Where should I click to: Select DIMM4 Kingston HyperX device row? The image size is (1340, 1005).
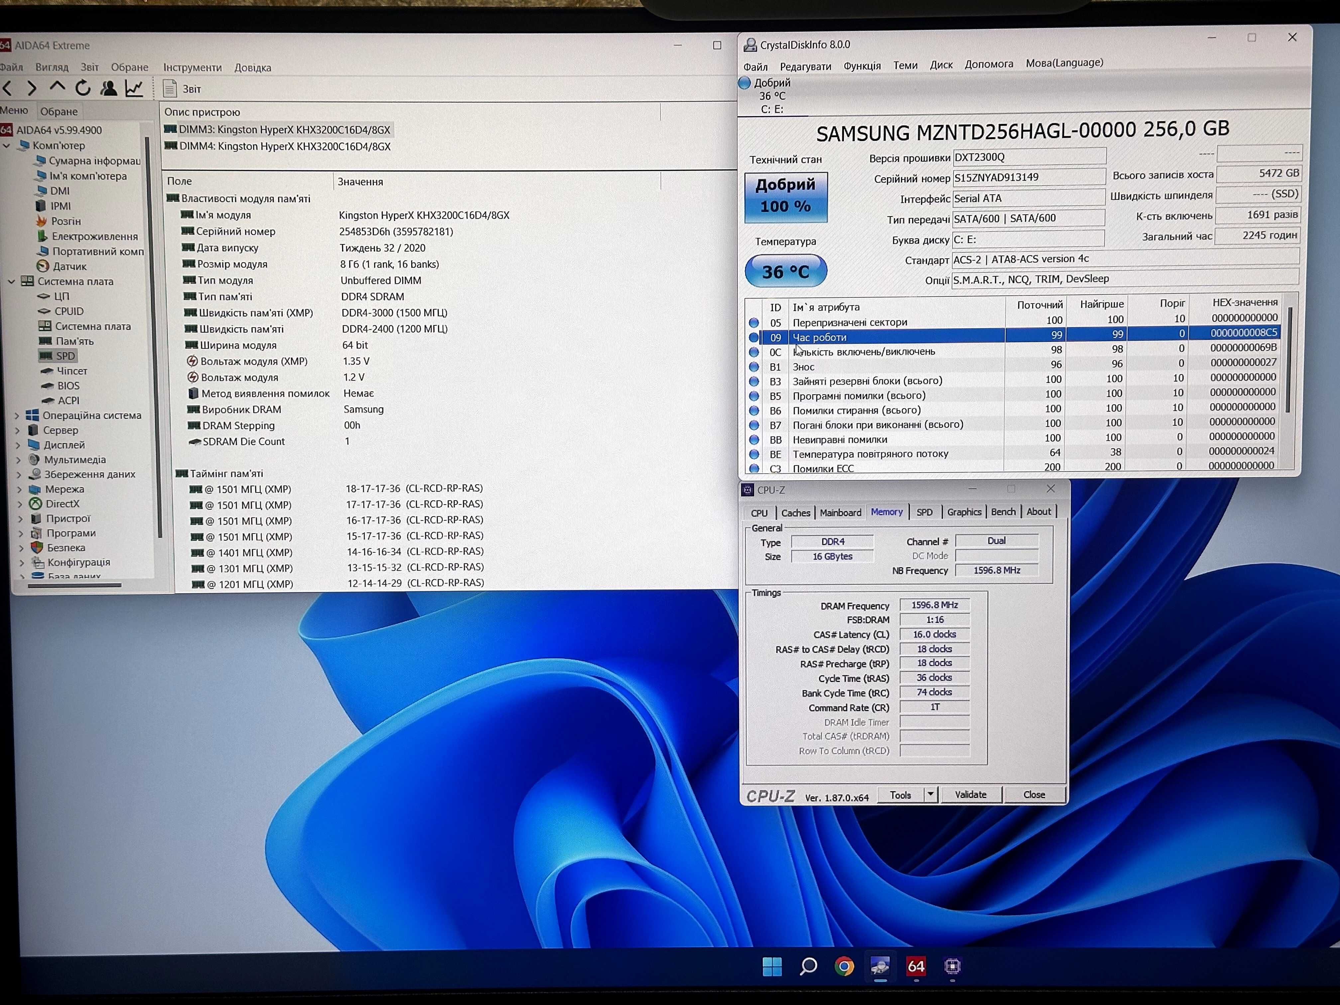click(278, 147)
